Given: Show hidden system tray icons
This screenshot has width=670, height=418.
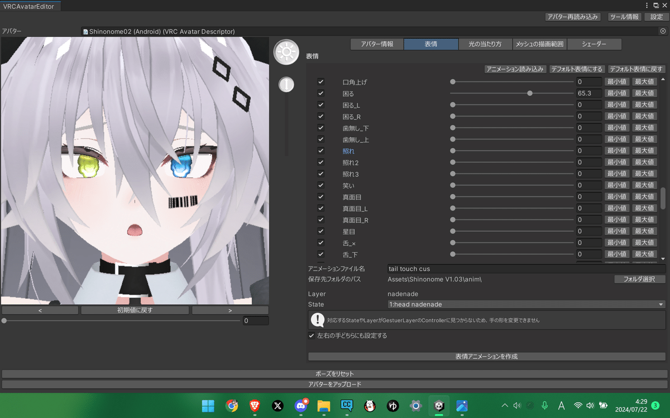Looking at the screenshot, I should (505, 406).
